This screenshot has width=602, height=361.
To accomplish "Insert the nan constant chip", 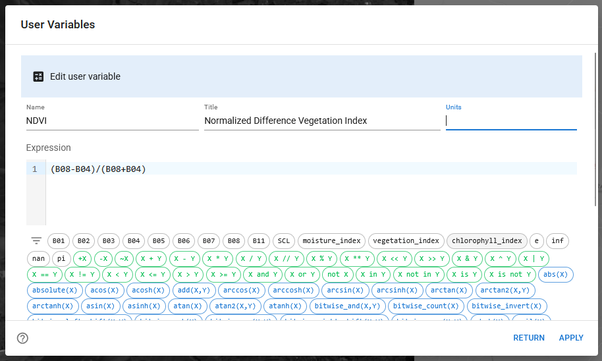I will [x=38, y=258].
